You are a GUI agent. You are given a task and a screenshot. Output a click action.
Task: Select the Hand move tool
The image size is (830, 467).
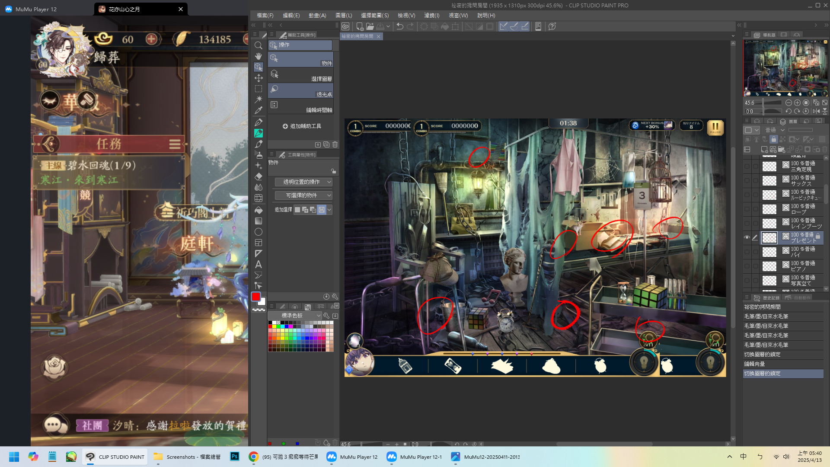259,56
